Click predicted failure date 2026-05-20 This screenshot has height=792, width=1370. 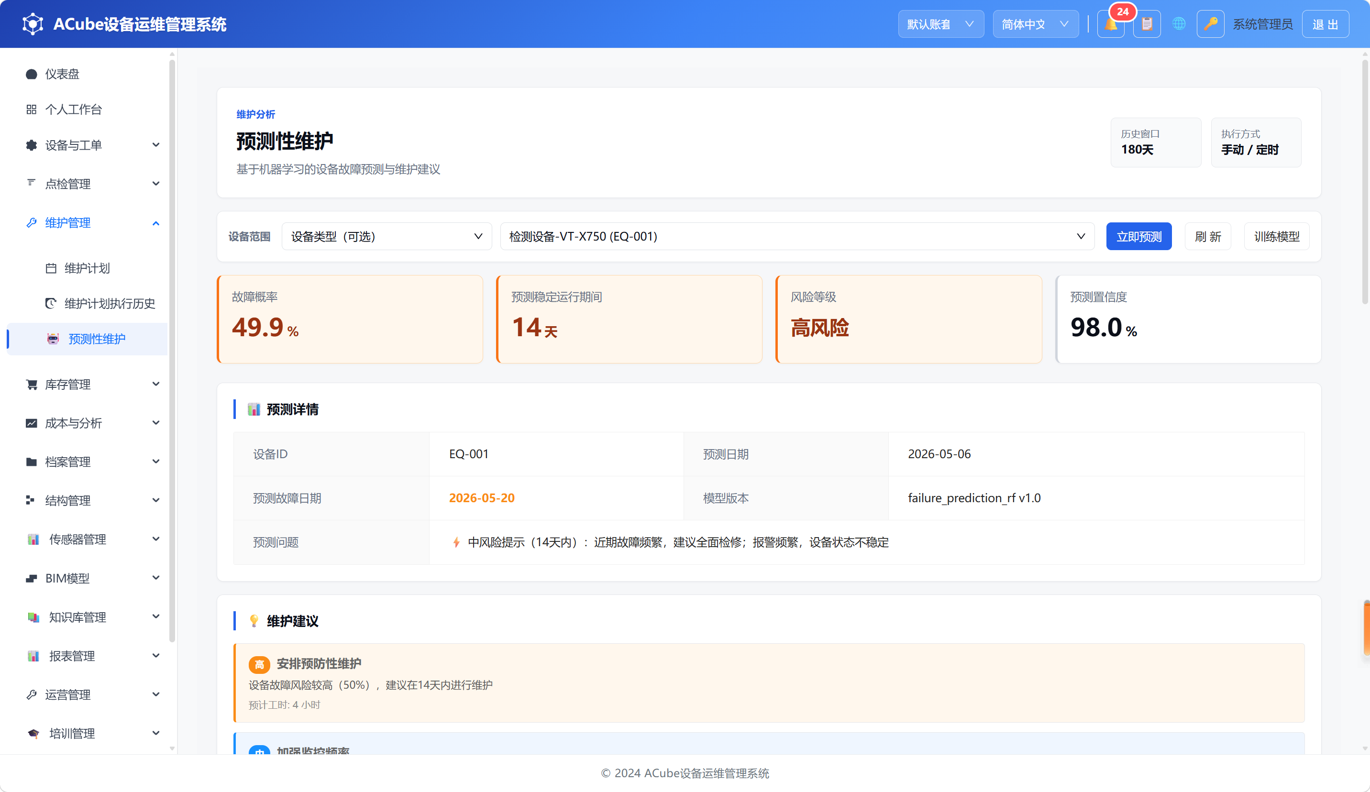pyautogui.click(x=482, y=498)
